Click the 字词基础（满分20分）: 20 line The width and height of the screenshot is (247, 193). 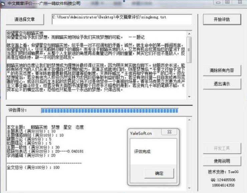pos(31,155)
